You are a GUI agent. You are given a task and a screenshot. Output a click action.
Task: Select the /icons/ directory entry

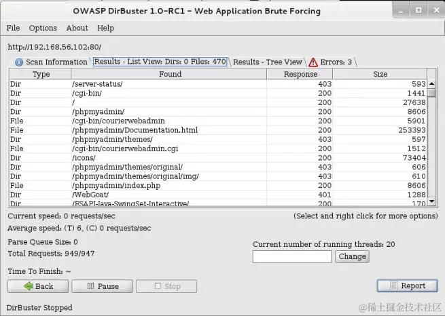(x=218, y=158)
